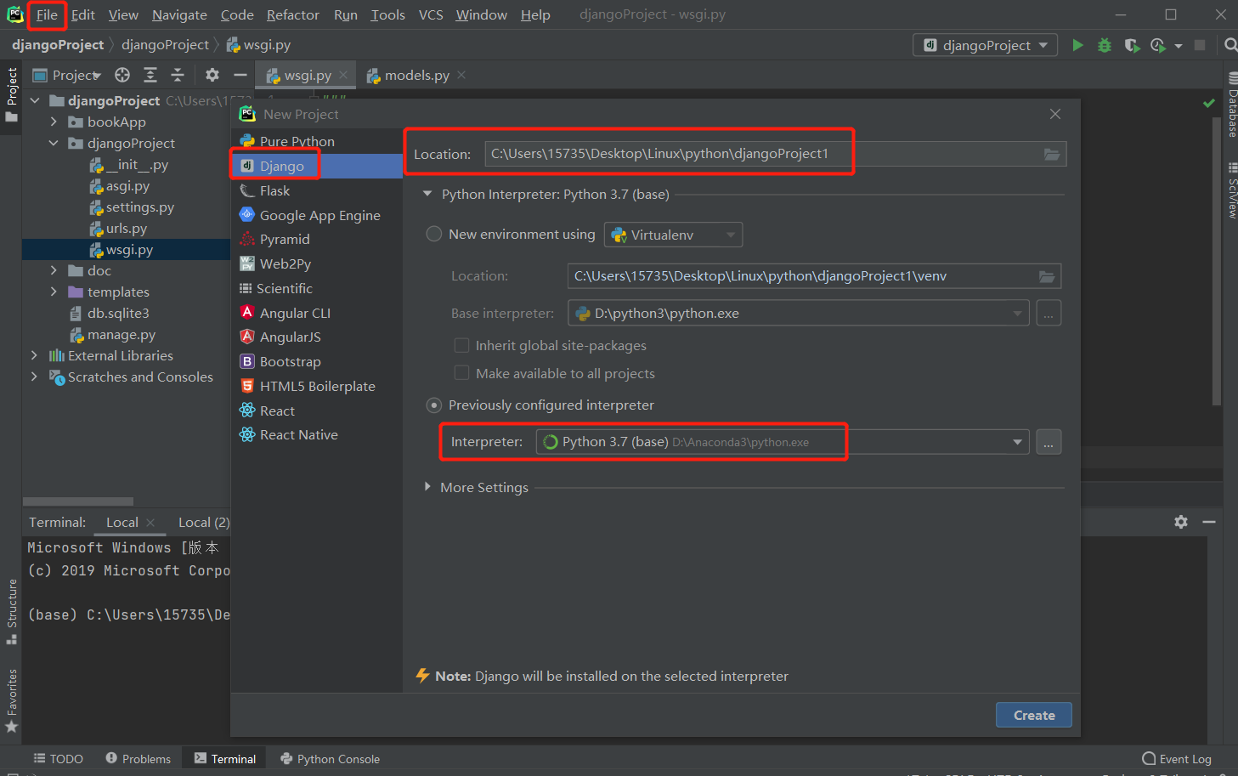Open the Interpreter Python 3.7 dropdown
This screenshot has width=1238, height=776.
pos(783,442)
